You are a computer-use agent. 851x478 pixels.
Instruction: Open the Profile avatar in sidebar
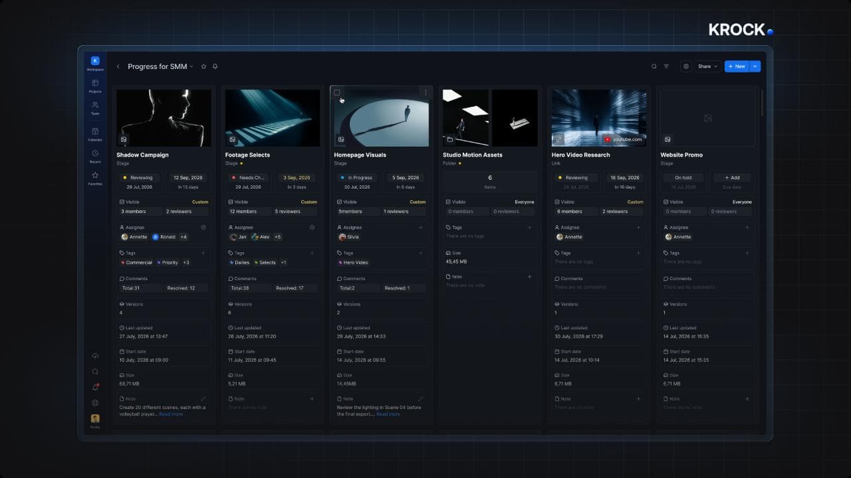[x=95, y=419]
